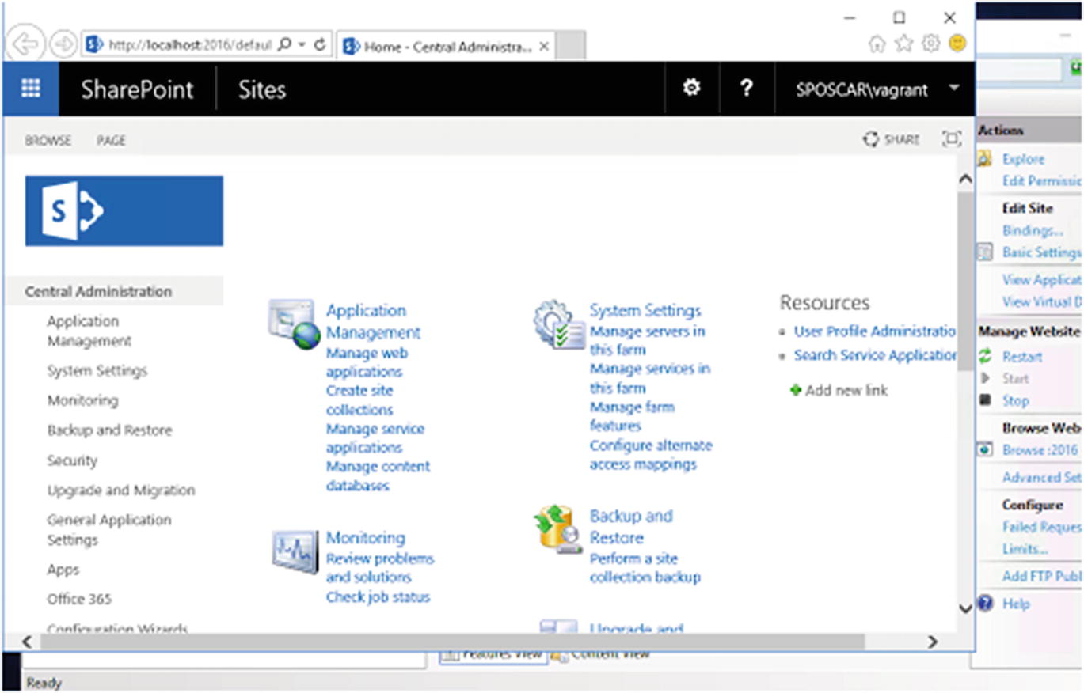Click the horizontal scrollbar right arrow
The width and height of the screenshot is (1084, 693).
932,642
